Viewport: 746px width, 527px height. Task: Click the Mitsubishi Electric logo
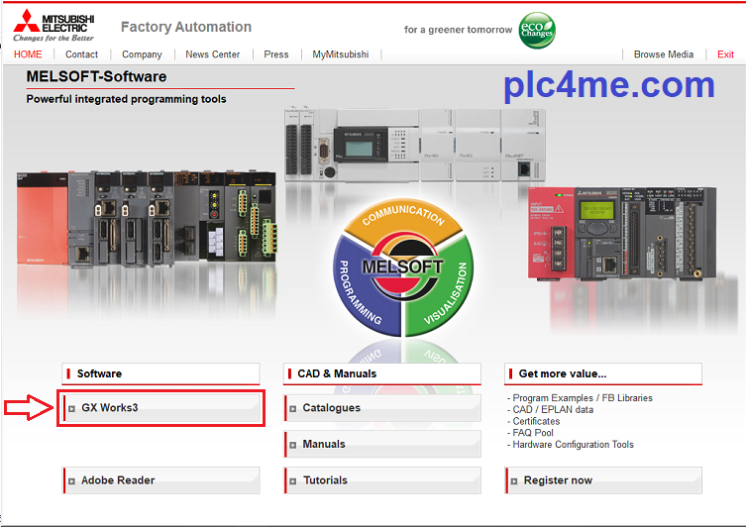point(53,23)
